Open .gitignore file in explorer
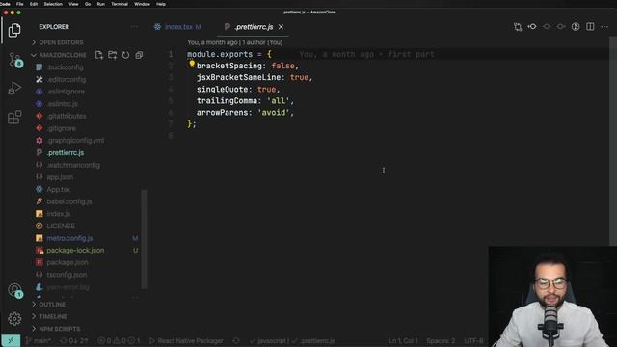Viewport: 617px width, 347px height. point(62,128)
